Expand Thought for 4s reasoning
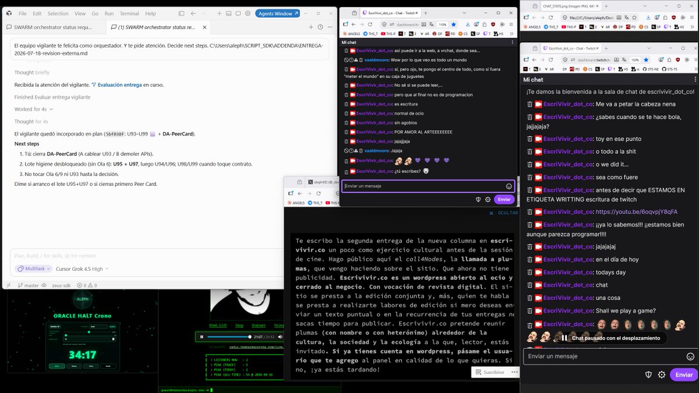The height and width of the screenshot is (393, 699). [x=31, y=122]
